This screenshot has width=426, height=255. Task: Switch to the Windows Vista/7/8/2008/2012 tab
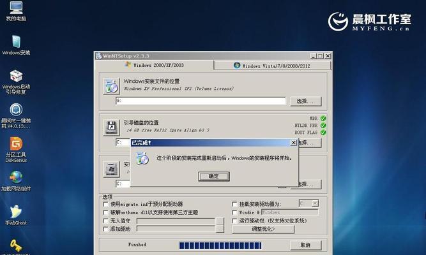272,66
